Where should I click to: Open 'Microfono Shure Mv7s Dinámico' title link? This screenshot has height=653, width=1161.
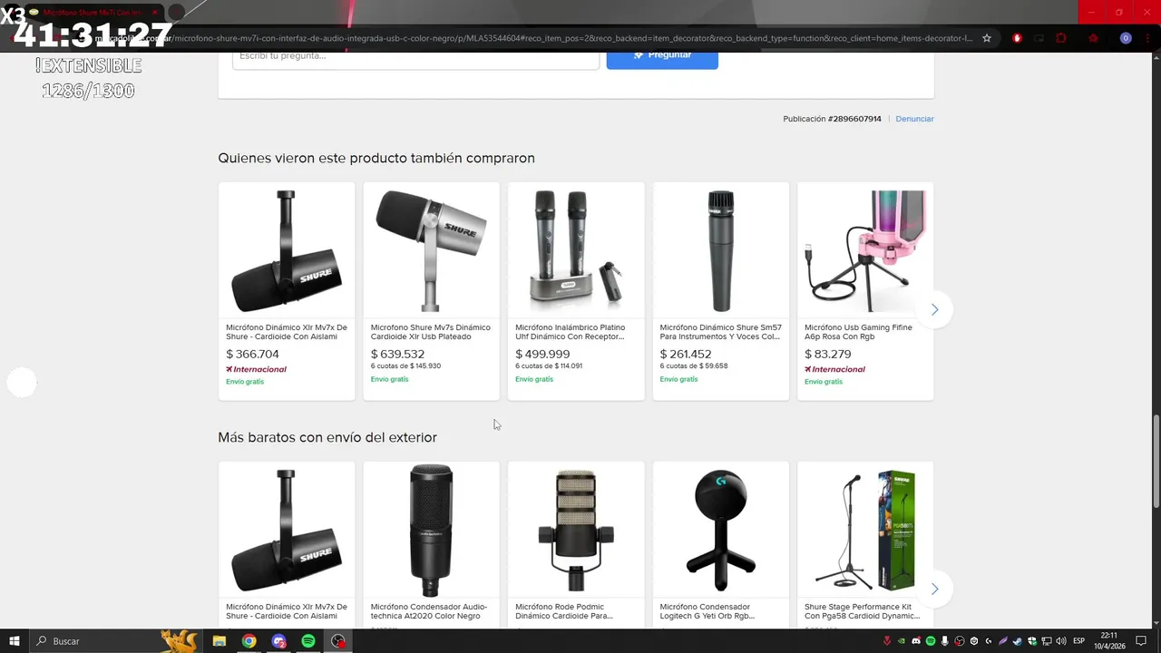(431, 332)
